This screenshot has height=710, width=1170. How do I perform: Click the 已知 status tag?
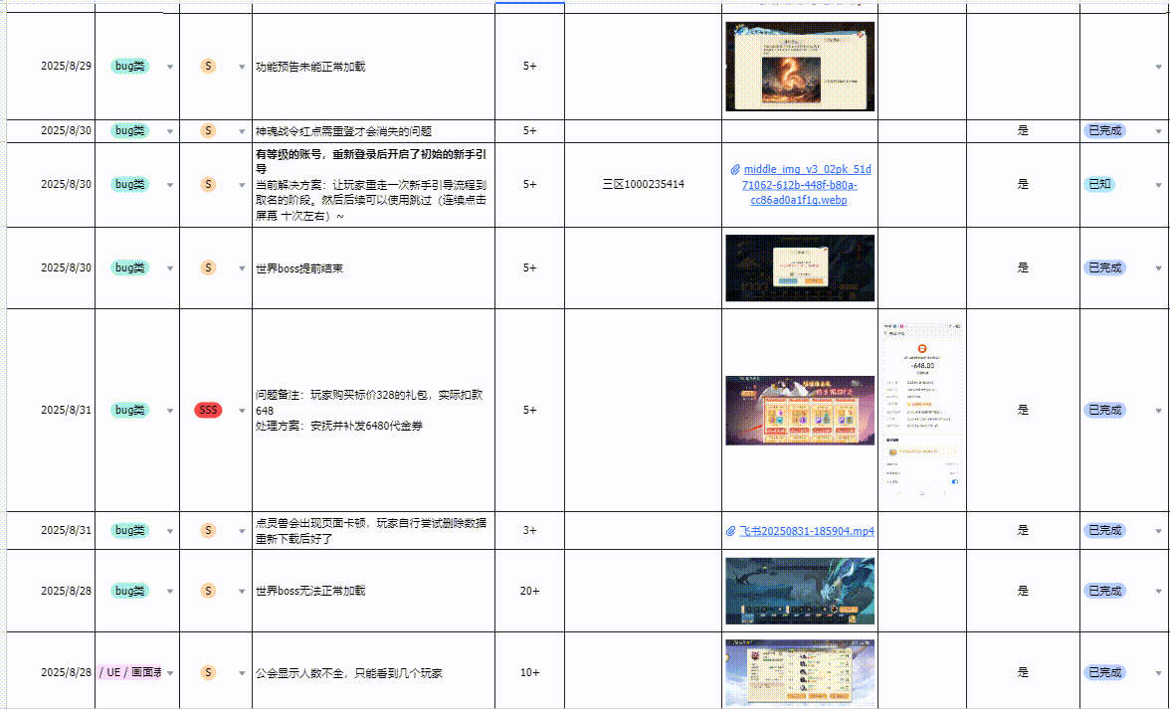pyautogui.click(x=1099, y=184)
